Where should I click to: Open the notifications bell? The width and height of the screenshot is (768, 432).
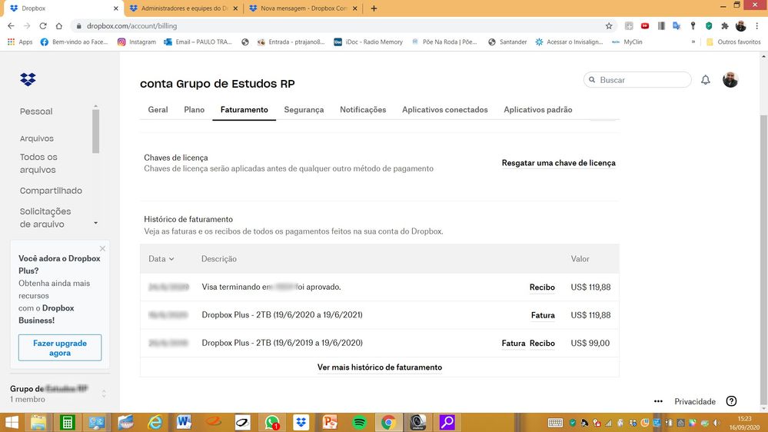(705, 80)
